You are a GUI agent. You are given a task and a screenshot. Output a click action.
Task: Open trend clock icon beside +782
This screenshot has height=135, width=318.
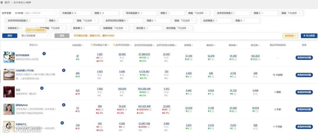pos(148,75)
